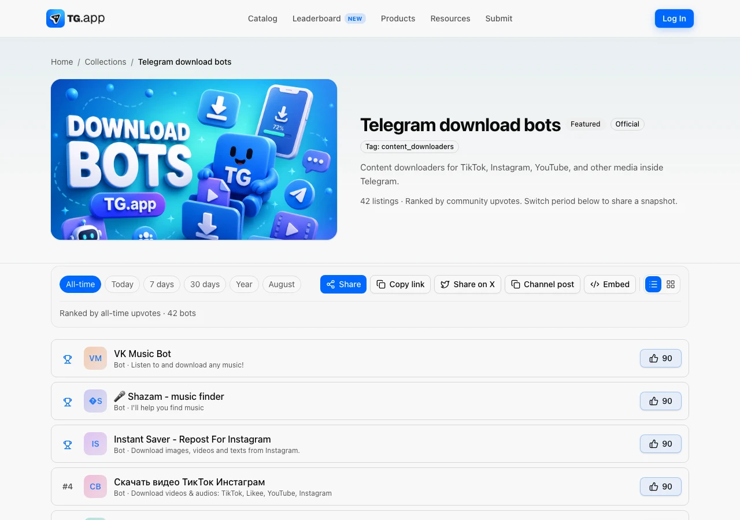This screenshot has width=740, height=520.
Task: Open the Resources menu
Action: pyautogui.click(x=450, y=18)
